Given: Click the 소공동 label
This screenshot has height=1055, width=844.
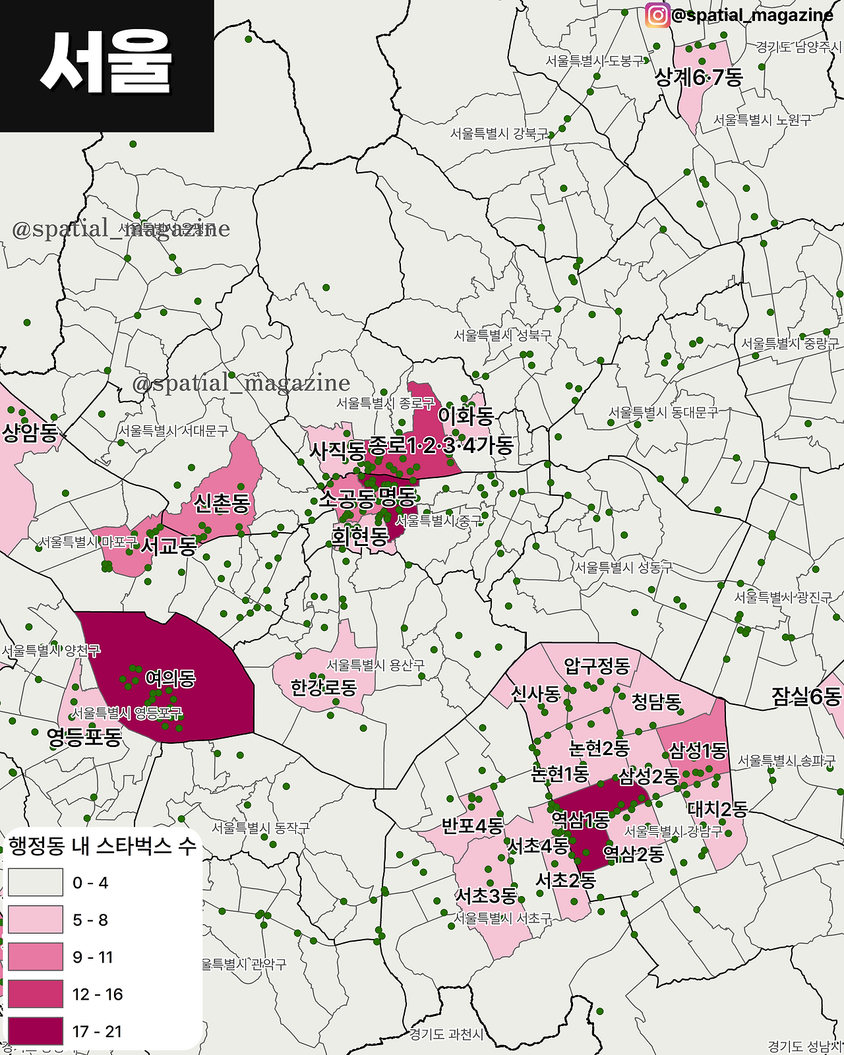Looking at the screenshot, I should point(347,498).
